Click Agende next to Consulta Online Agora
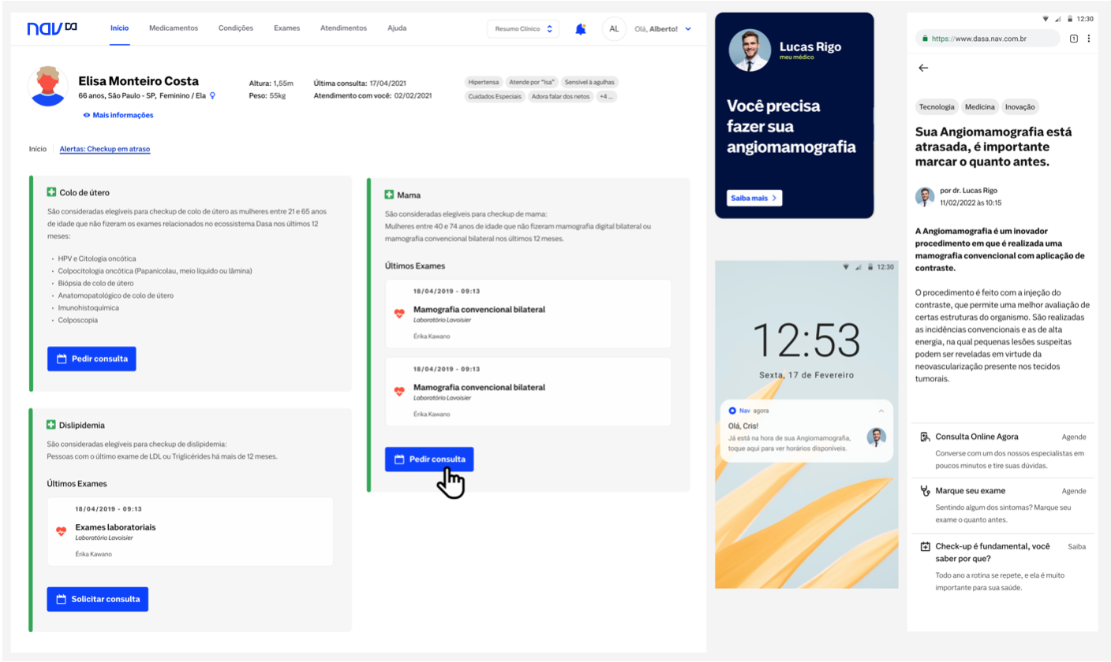 click(1074, 437)
